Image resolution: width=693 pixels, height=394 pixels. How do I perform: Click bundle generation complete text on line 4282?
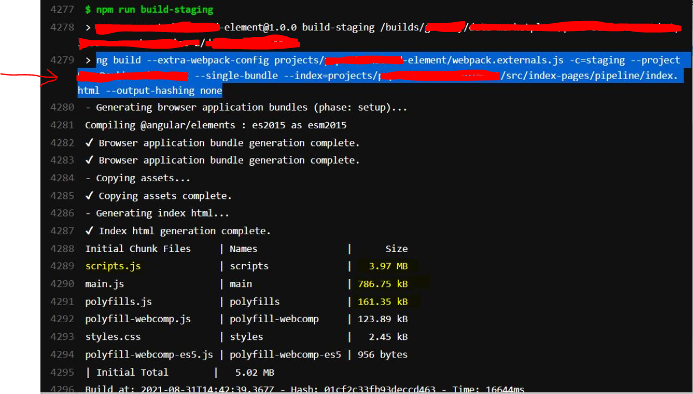(x=223, y=143)
